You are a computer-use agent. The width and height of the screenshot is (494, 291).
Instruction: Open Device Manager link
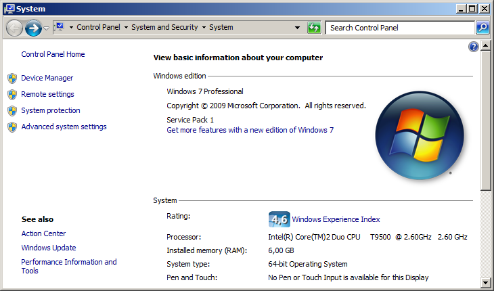[x=47, y=78]
